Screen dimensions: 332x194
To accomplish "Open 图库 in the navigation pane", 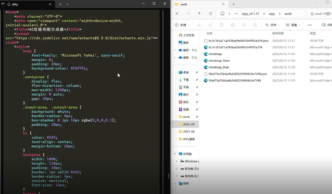I will [x=183, y=43].
